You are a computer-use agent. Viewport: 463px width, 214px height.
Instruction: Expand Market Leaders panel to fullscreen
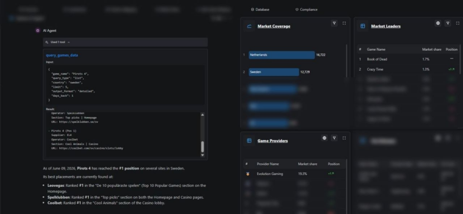click(458, 23)
